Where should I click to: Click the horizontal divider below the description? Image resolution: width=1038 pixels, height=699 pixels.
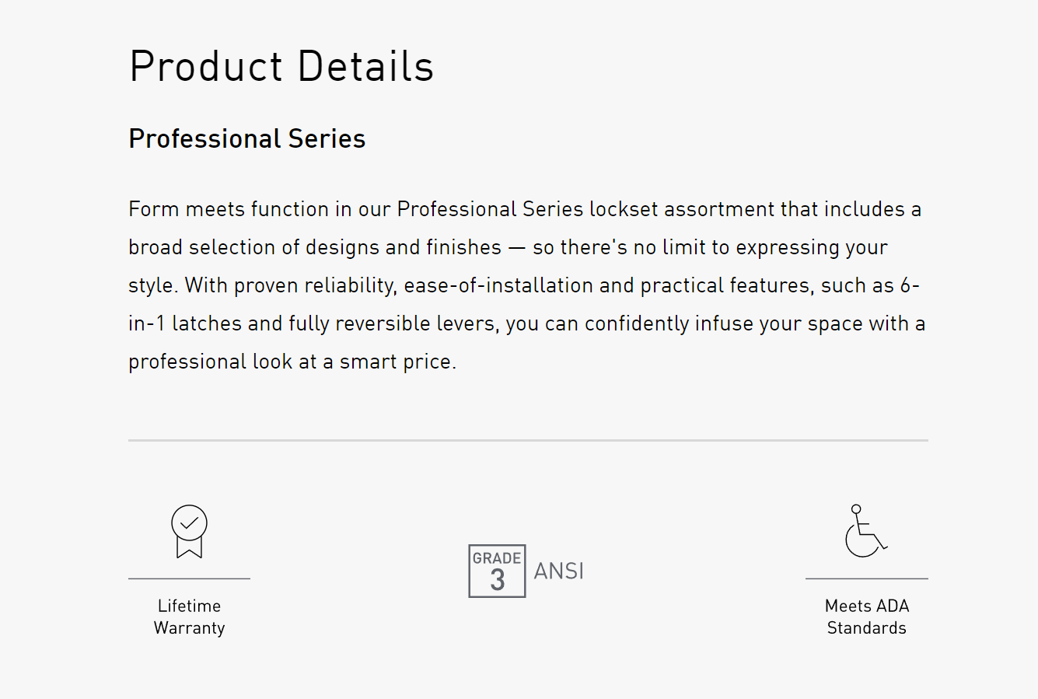point(528,440)
